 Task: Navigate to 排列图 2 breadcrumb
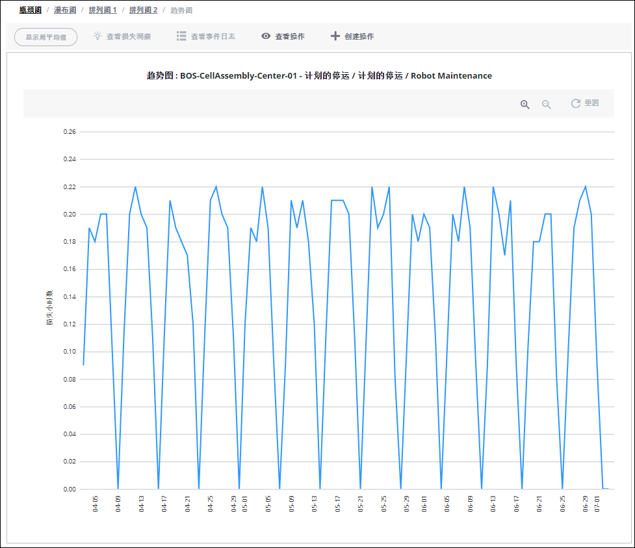point(144,10)
